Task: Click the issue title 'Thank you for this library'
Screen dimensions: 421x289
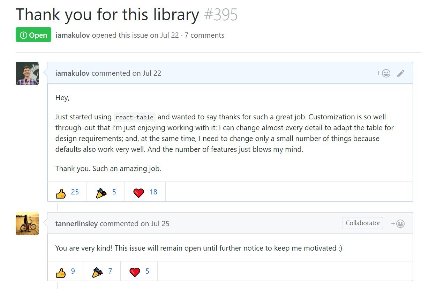Action: [x=107, y=15]
